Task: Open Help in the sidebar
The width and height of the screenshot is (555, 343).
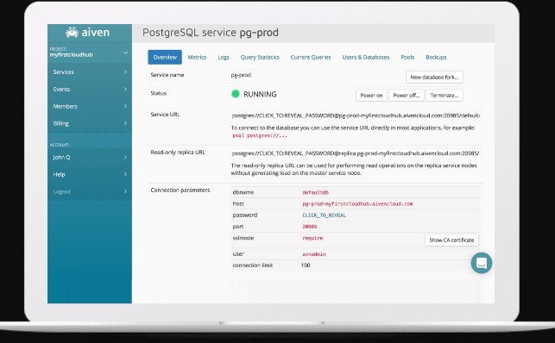Action: coord(90,174)
